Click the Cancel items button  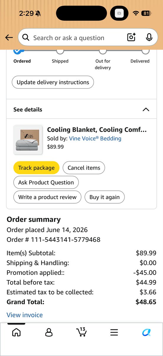[x=84, y=168]
